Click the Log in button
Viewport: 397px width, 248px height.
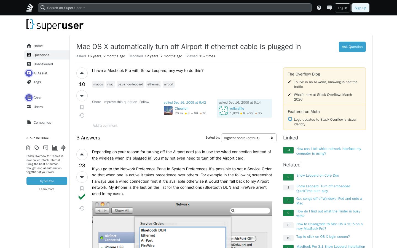coord(342,8)
